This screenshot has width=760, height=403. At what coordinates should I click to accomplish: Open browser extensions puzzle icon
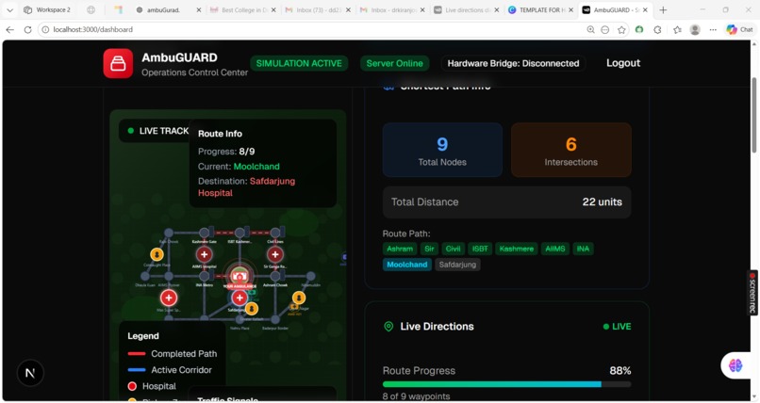(x=657, y=29)
